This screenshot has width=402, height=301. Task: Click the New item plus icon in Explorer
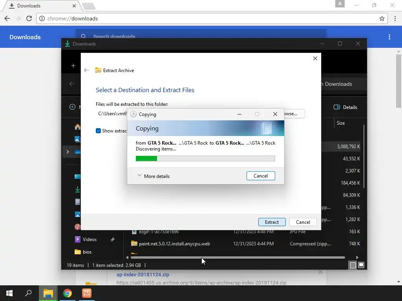(73, 107)
